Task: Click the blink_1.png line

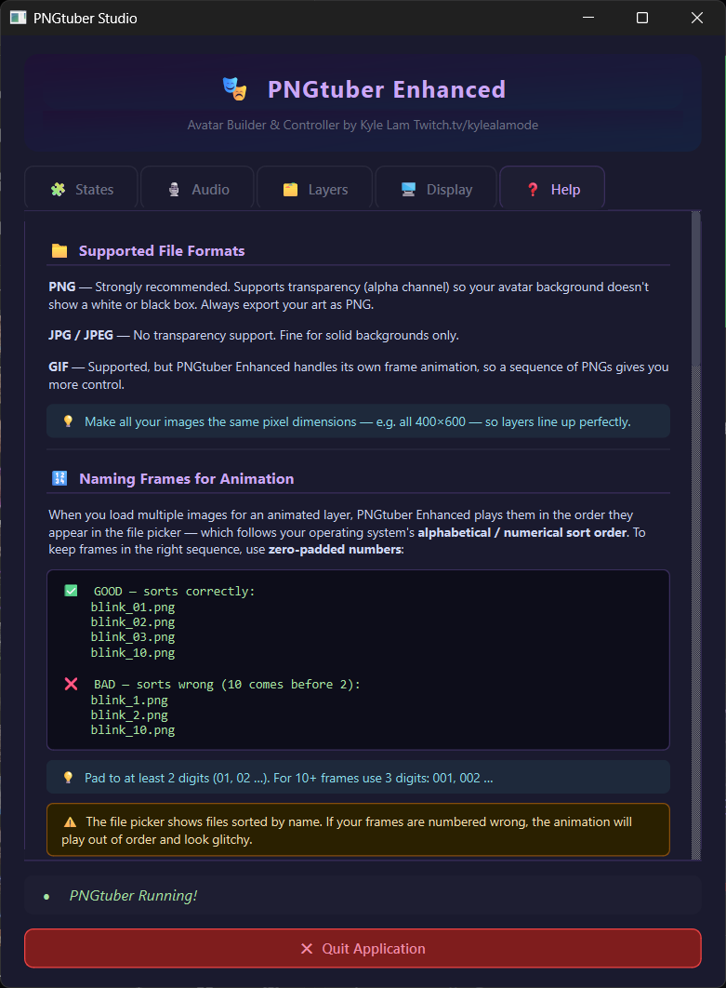Action: click(x=129, y=700)
